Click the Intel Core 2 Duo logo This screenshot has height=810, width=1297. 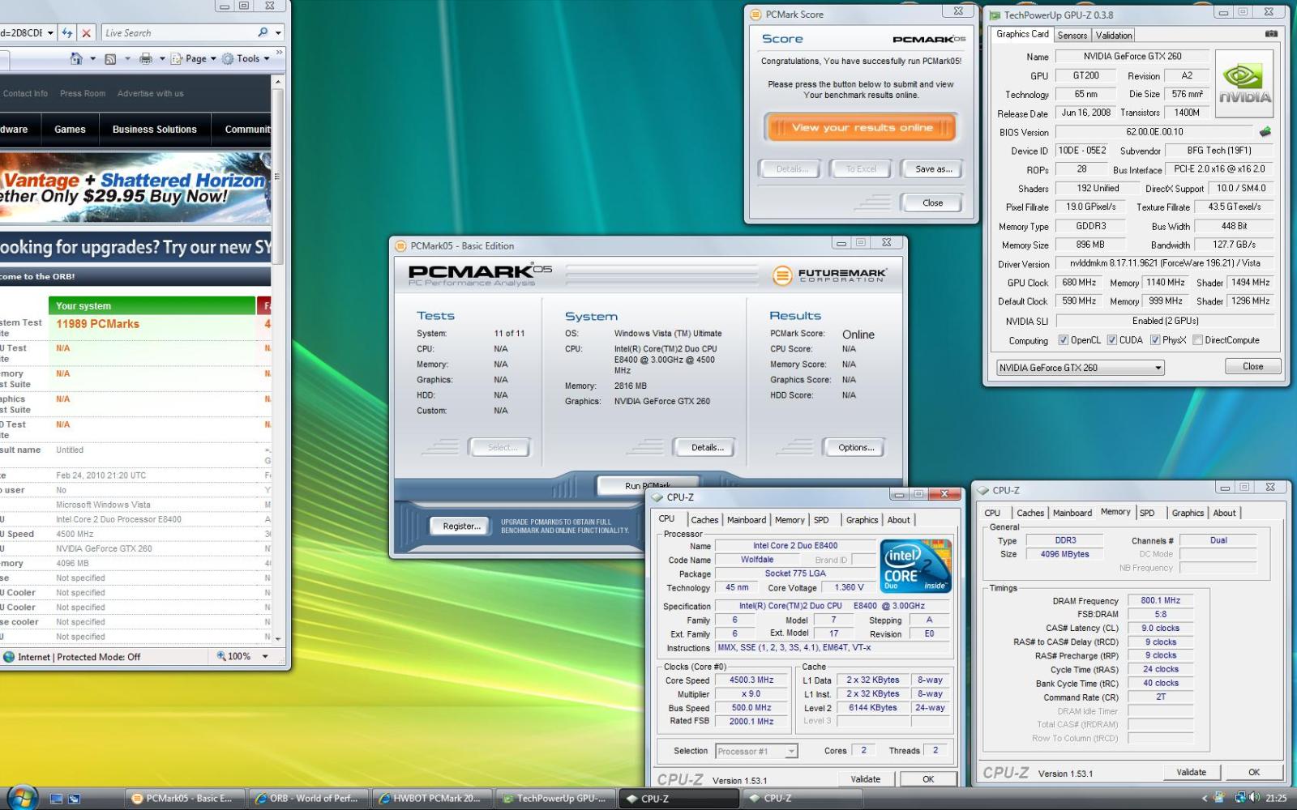(917, 565)
